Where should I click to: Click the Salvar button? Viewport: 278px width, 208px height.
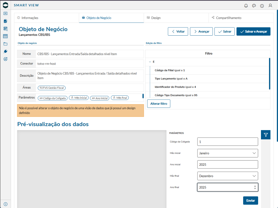pyautogui.click(x=225, y=31)
